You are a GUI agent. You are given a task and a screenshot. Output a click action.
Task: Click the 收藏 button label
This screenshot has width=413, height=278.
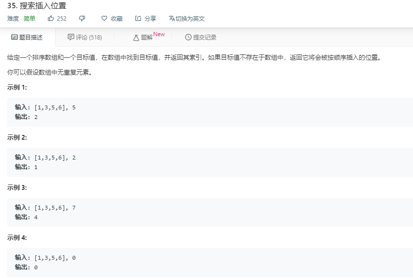pyautogui.click(x=117, y=18)
